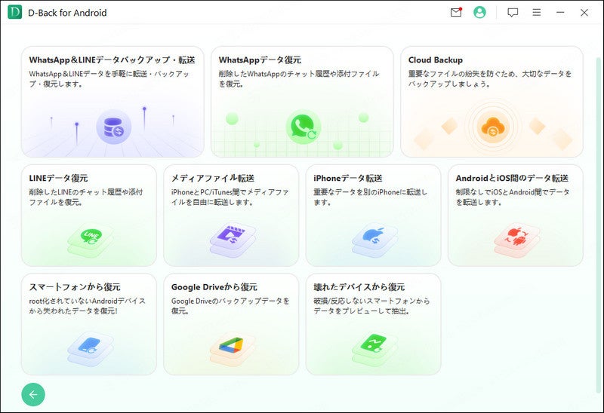Select the 壊れたデバイスから復元 title
This screenshot has width=604, height=413.
click(x=359, y=287)
